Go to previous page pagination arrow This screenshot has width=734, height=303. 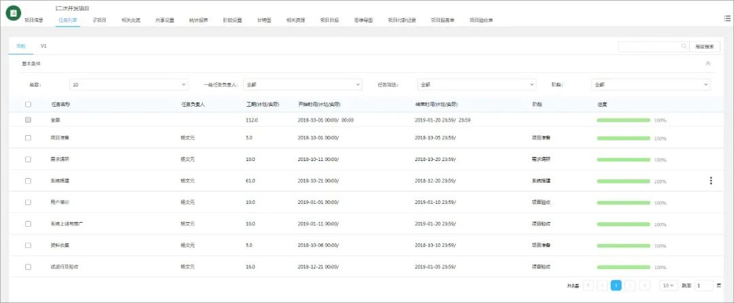coord(602,285)
